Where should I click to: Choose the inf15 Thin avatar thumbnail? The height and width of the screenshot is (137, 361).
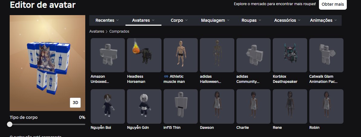[x=180, y=106]
